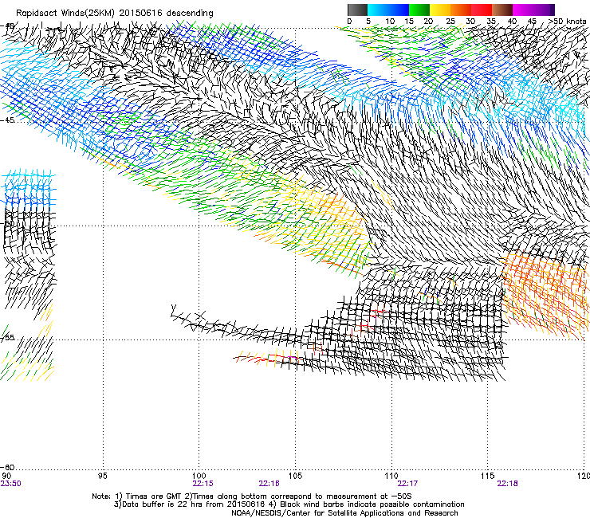Click the purple time label 22:17

point(407,484)
